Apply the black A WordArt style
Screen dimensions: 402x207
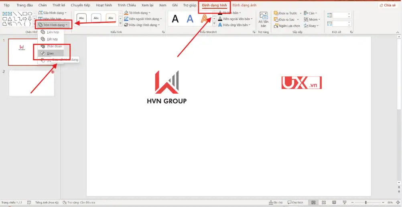175,19
